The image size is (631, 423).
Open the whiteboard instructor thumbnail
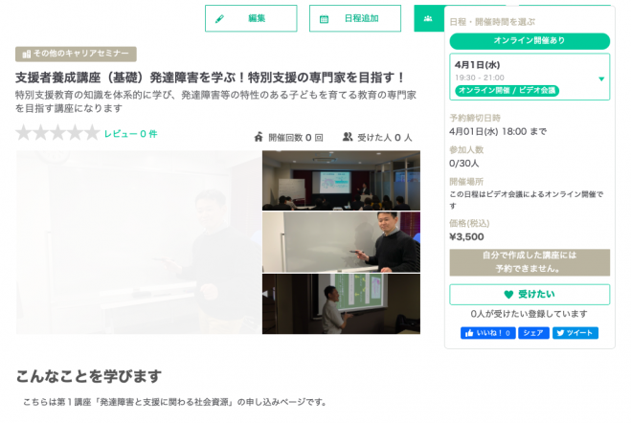coord(341,242)
